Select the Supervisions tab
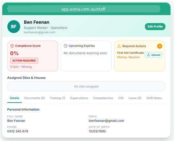This screenshot has height=141, width=175. coord(79,98)
